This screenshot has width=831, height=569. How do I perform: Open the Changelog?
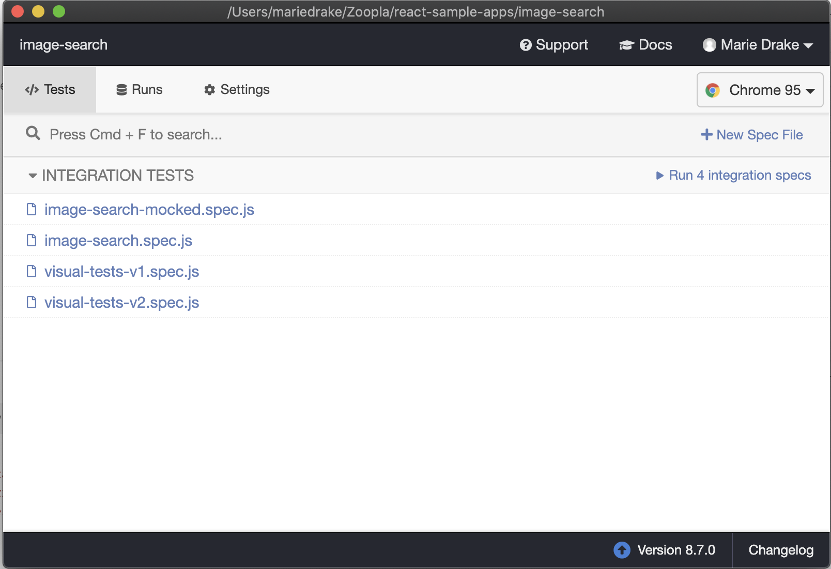coord(781,550)
